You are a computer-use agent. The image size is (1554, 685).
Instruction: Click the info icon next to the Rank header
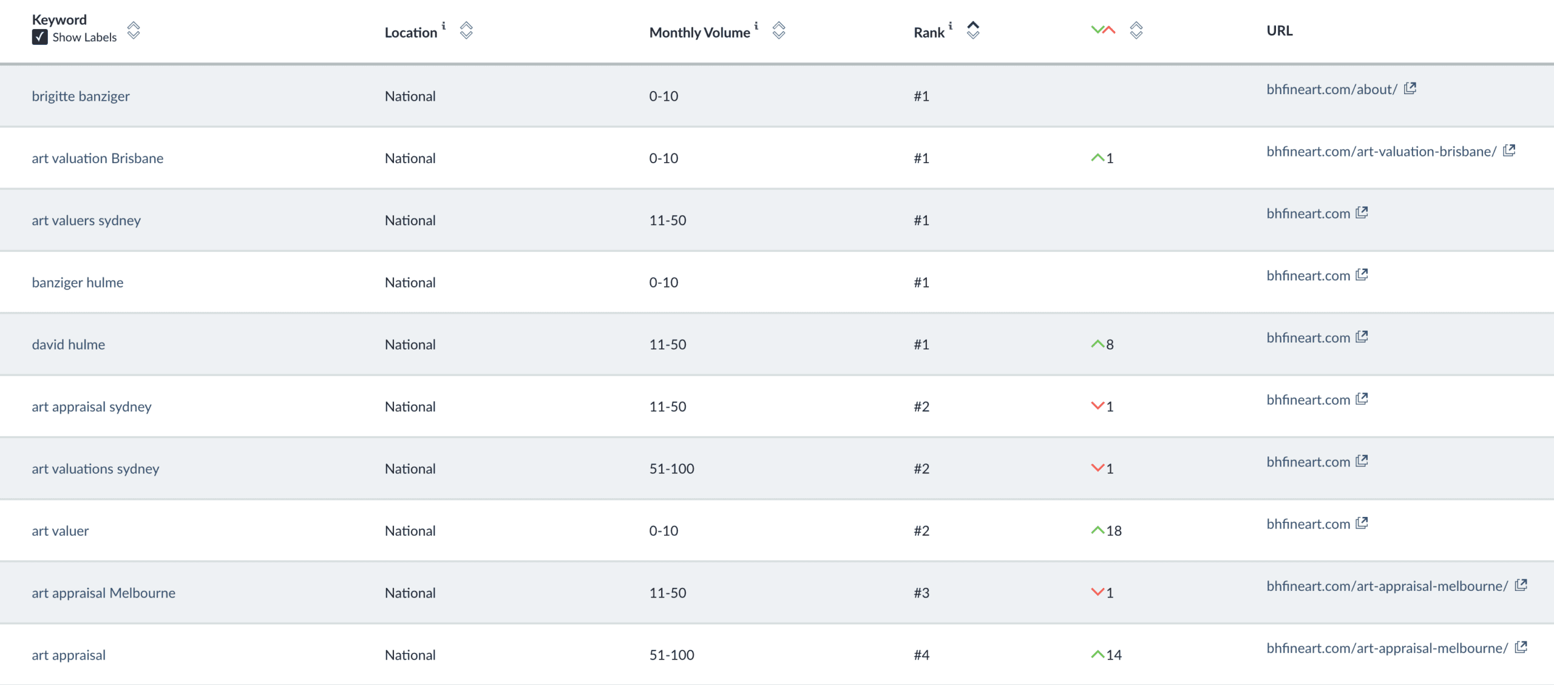(950, 26)
